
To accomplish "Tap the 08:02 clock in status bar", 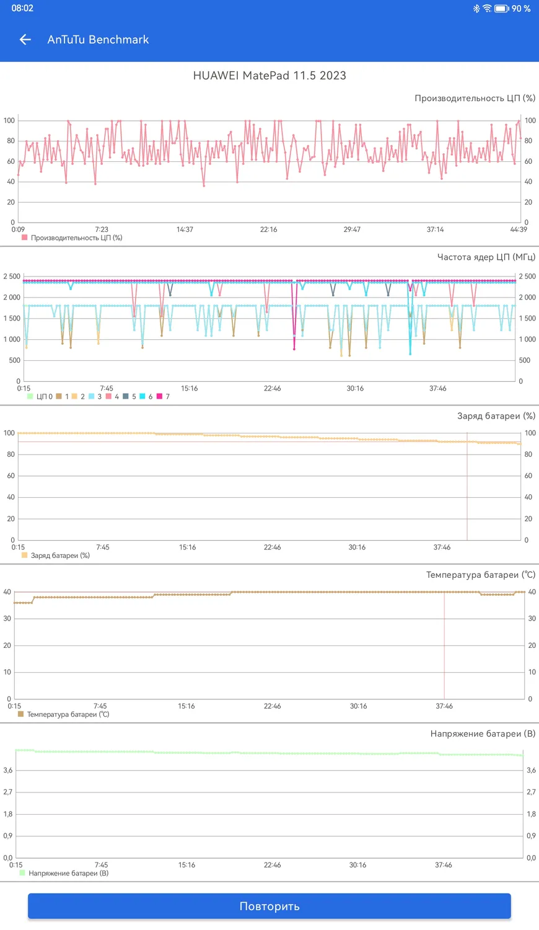I will 22,8.
